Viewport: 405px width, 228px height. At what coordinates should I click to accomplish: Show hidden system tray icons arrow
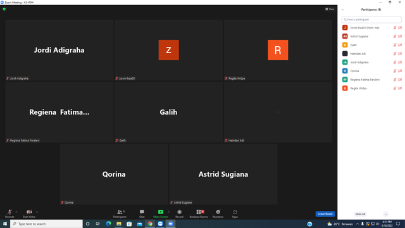click(x=358, y=224)
